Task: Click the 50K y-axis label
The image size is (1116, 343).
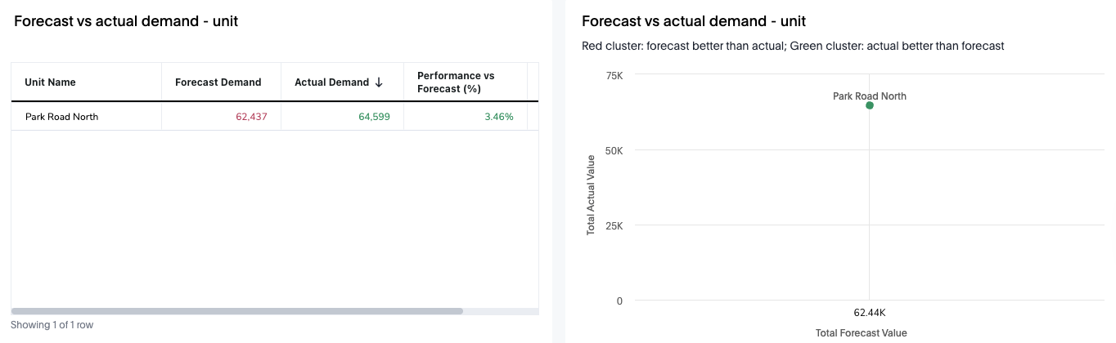Action: (614, 151)
